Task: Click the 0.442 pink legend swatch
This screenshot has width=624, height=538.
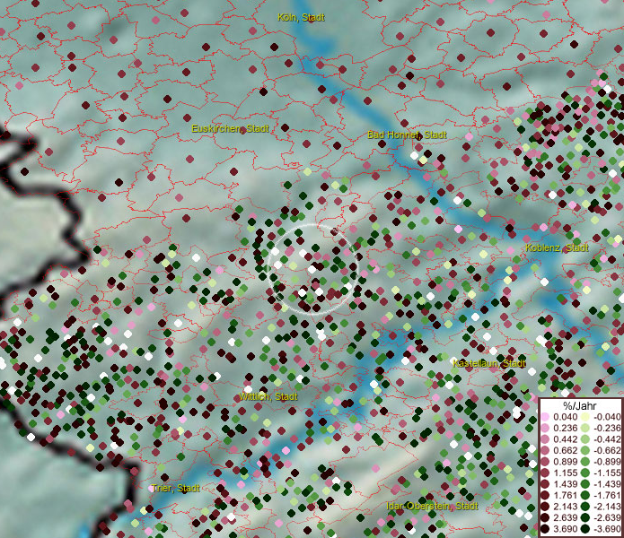Action: [x=545, y=439]
